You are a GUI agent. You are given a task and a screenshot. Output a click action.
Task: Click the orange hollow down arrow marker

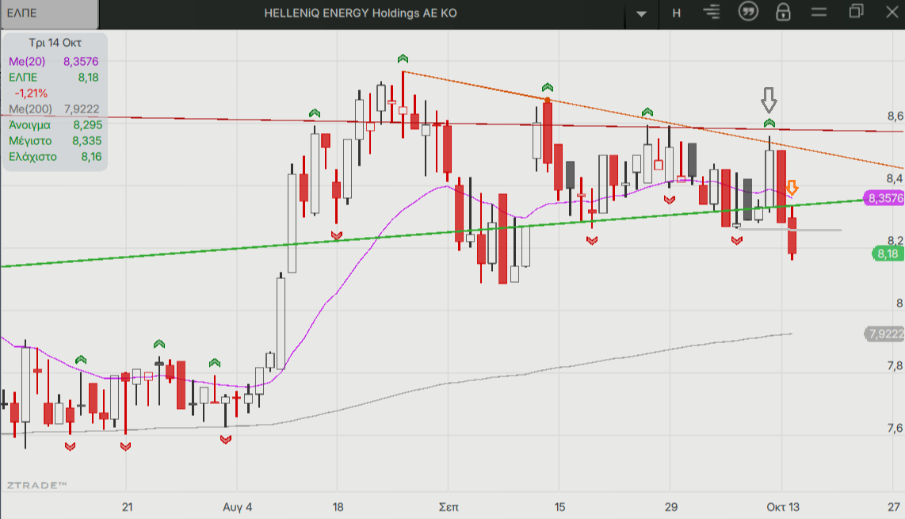tap(792, 189)
